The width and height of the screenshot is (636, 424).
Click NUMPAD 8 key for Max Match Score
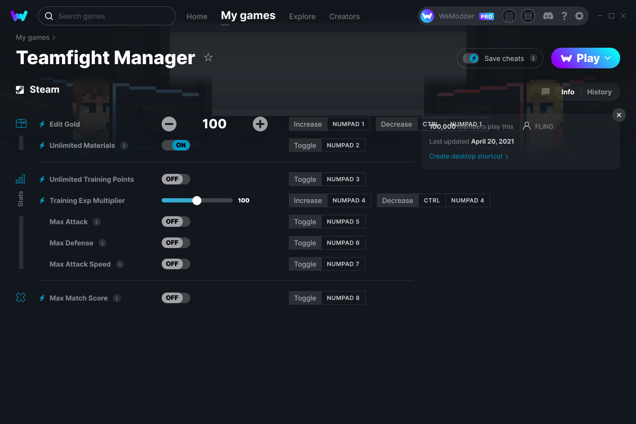pos(343,298)
